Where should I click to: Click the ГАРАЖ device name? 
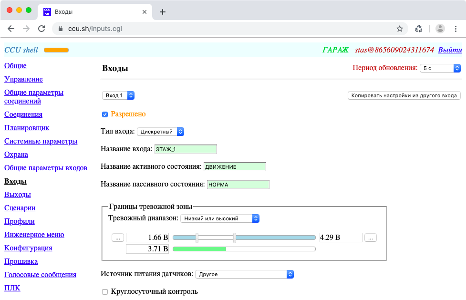click(335, 50)
